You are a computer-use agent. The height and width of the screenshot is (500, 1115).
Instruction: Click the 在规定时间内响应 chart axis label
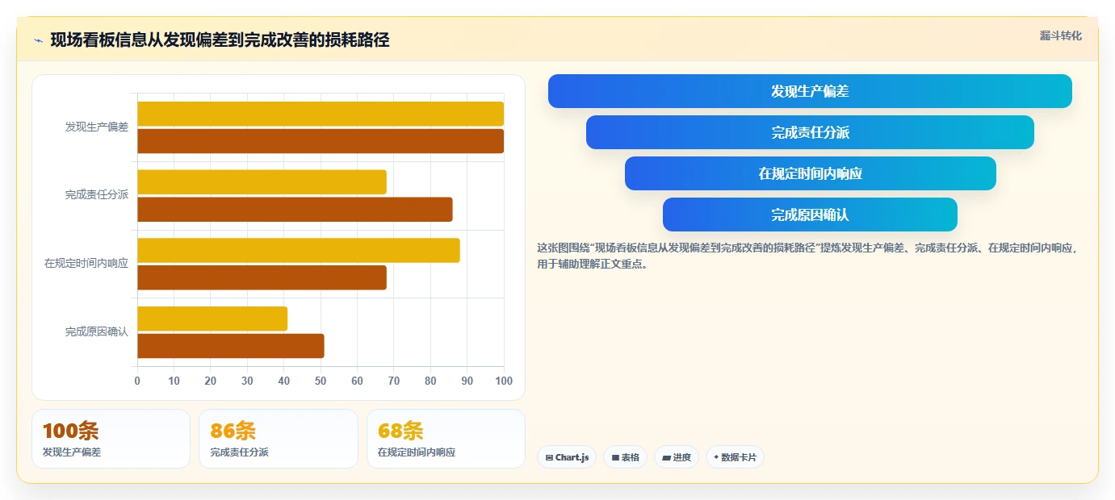pos(86,264)
